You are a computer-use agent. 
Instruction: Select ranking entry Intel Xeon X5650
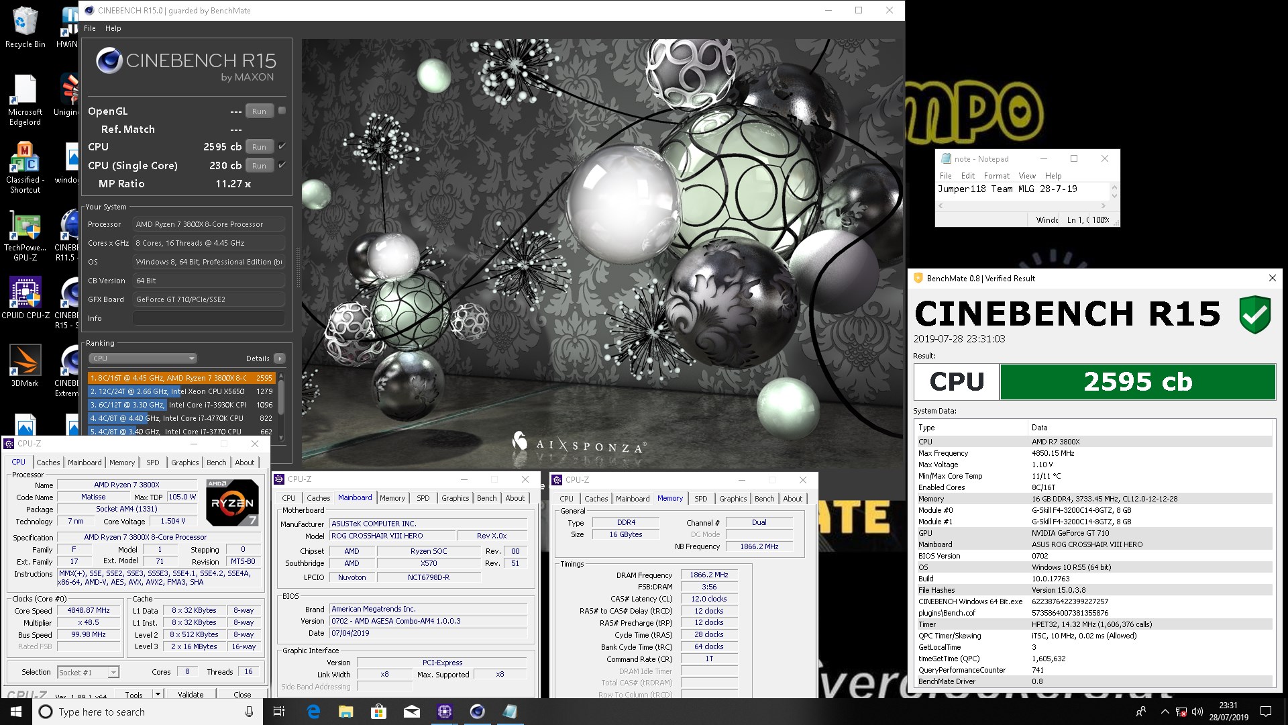[x=181, y=391]
